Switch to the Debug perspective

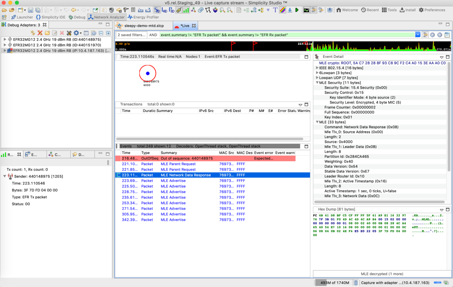click(x=77, y=17)
